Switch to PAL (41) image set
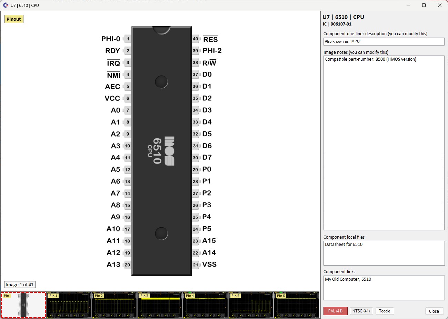This screenshot has height=319, width=448. point(335,311)
